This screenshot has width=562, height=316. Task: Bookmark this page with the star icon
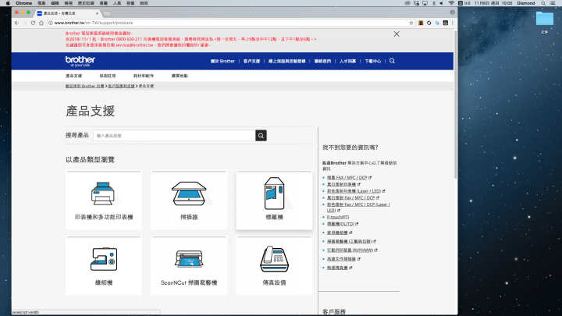point(411,23)
